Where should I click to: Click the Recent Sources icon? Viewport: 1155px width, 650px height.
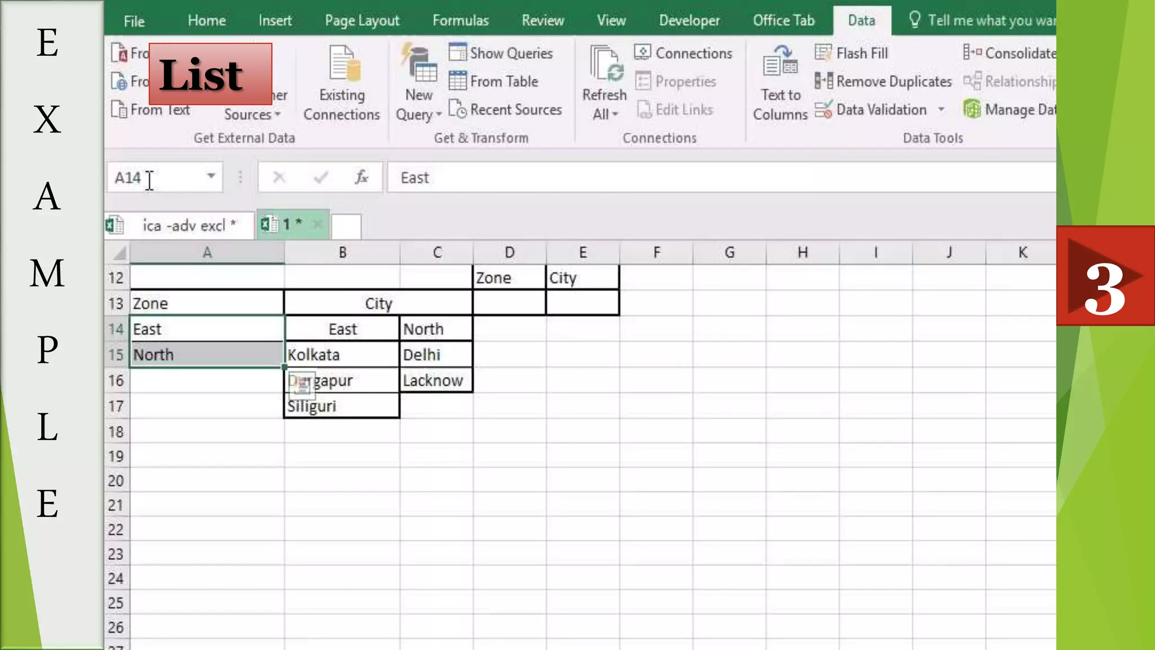(457, 109)
